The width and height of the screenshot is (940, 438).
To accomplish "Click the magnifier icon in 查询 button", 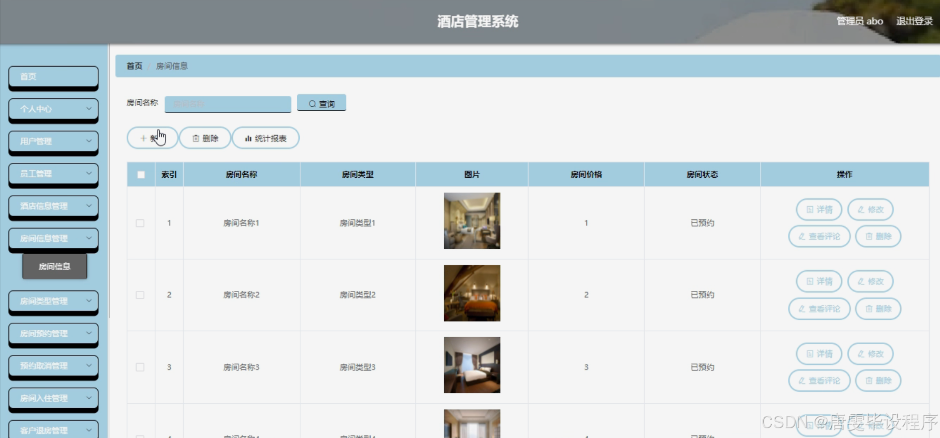I will coord(312,104).
